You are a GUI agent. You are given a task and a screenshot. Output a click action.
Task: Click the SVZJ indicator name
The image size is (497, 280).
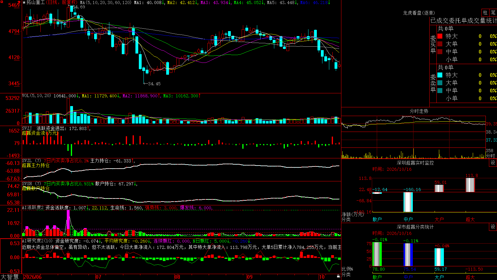click(27, 128)
